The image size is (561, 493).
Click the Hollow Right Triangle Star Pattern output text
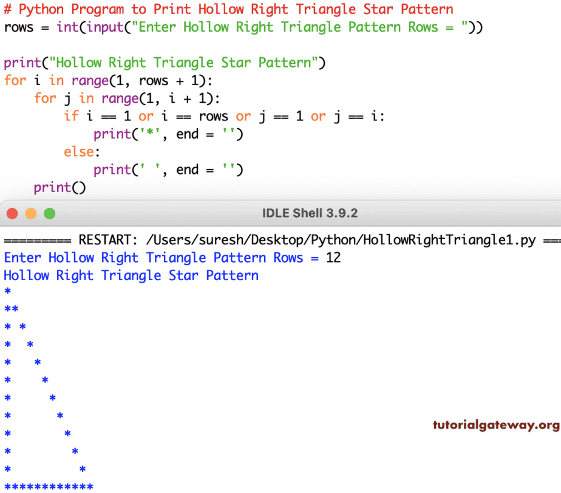coord(131,275)
